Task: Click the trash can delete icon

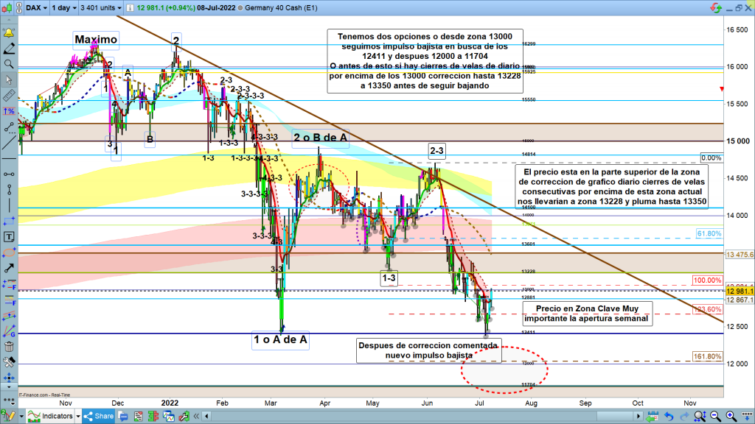Action: click(x=9, y=347)
